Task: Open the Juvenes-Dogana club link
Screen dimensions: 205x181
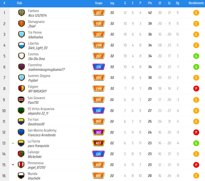Action: pos(39,76)
